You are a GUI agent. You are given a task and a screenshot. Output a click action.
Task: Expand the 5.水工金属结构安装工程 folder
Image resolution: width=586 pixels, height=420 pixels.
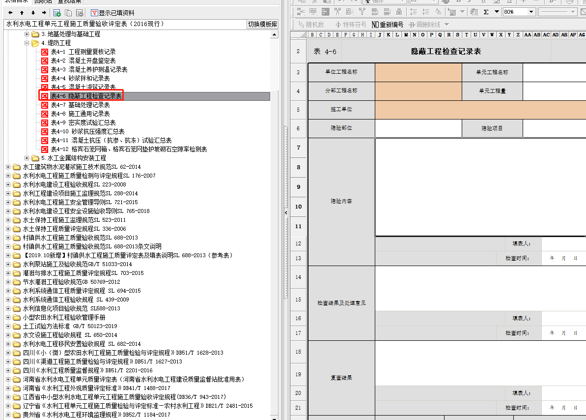point(27,158)
